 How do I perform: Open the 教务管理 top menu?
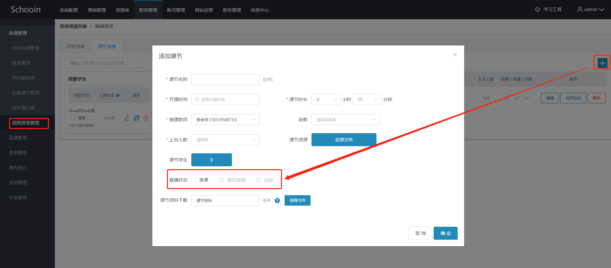[x=148, y=10]
